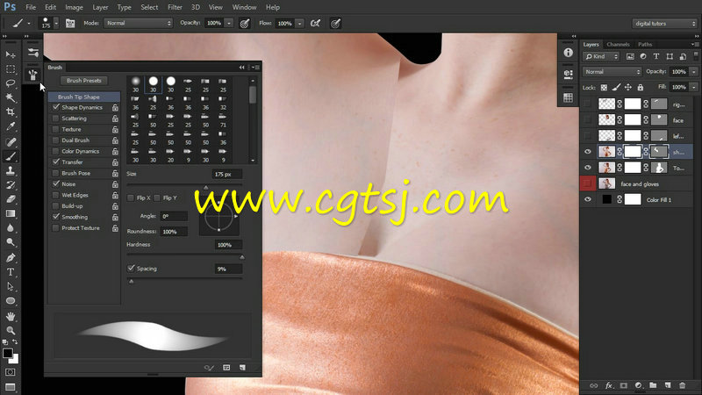
Task: Select the Type tool
Action: point(11,272)
